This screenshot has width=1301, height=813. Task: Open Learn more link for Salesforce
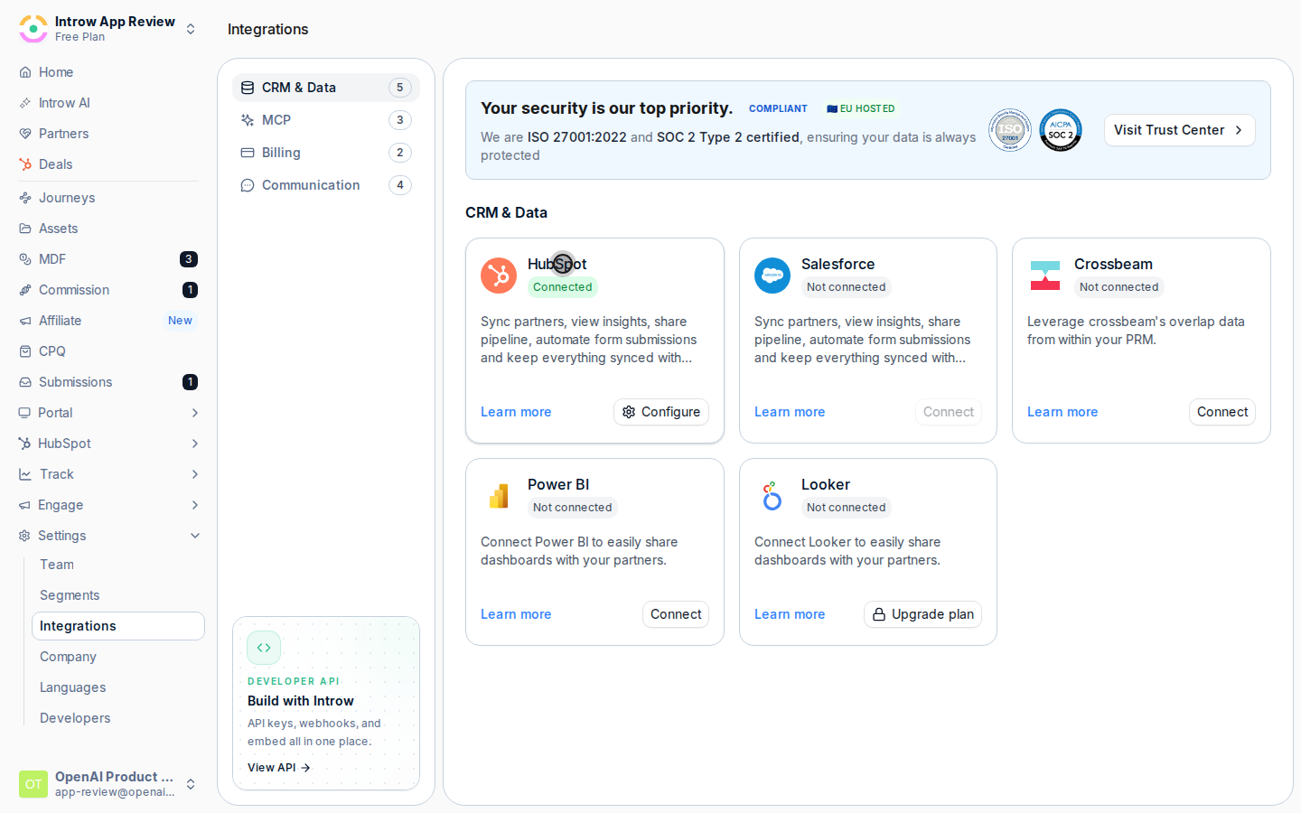coord(790,412)
